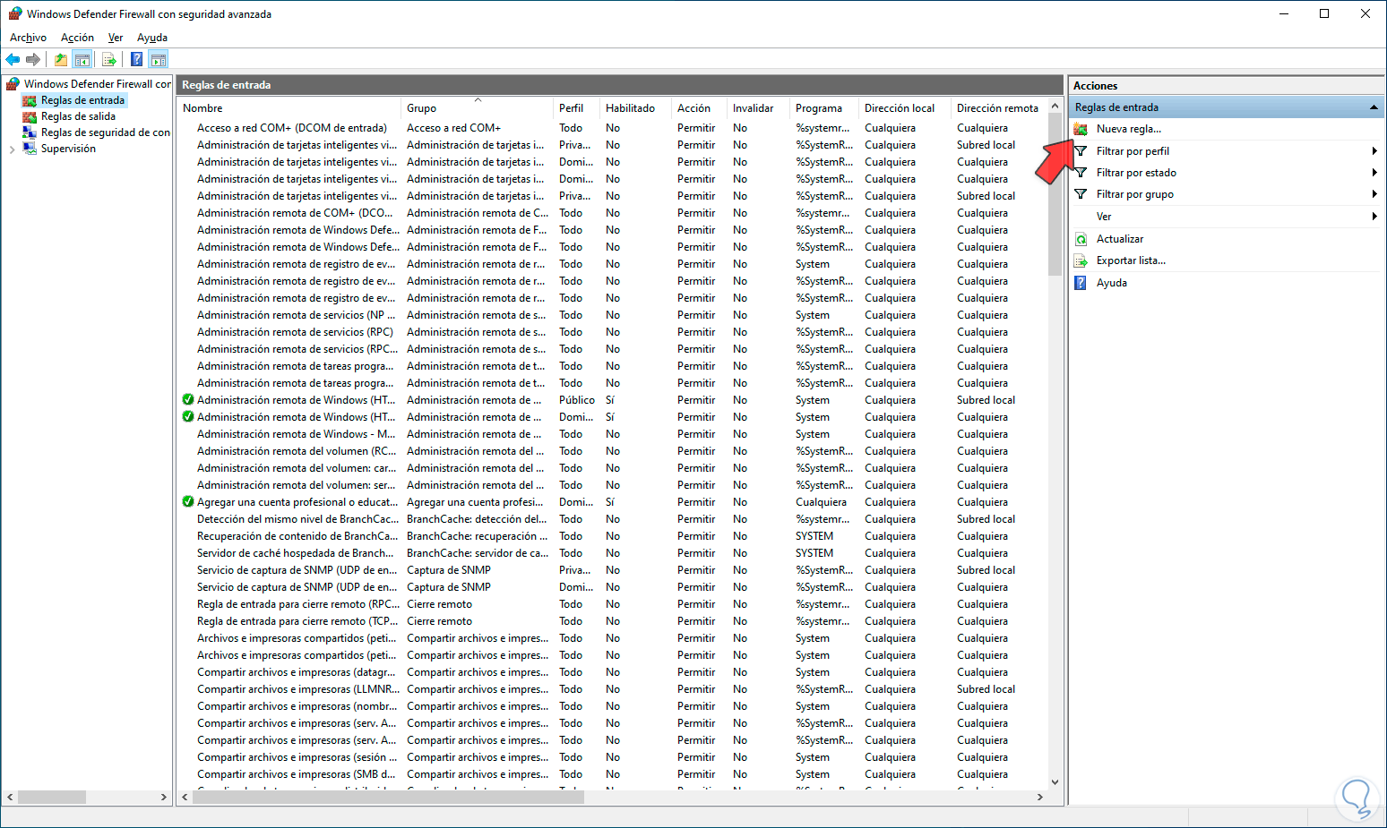The image size is (1387, 828).
Task: Select rule Regla de entrada para cierre remoto (TCP
Action: coord(298,621)
